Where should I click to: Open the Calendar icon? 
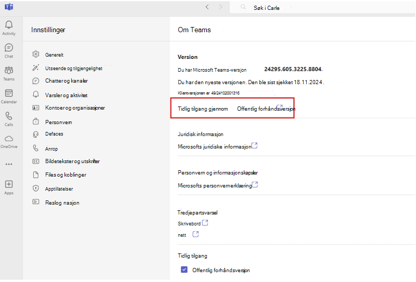tap(9, 93)
